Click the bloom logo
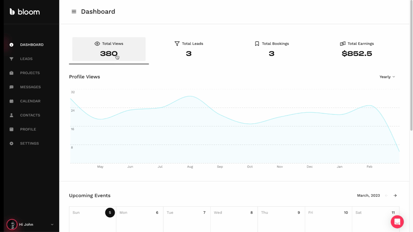Screen dimensions: 413x232 point(25,12)
